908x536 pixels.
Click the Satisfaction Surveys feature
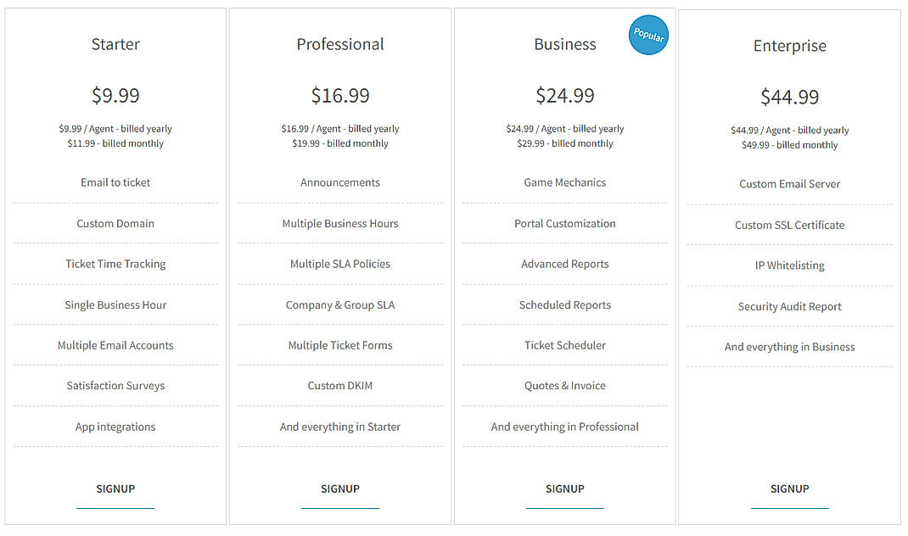pyautogui.click(x=115, y=385)
